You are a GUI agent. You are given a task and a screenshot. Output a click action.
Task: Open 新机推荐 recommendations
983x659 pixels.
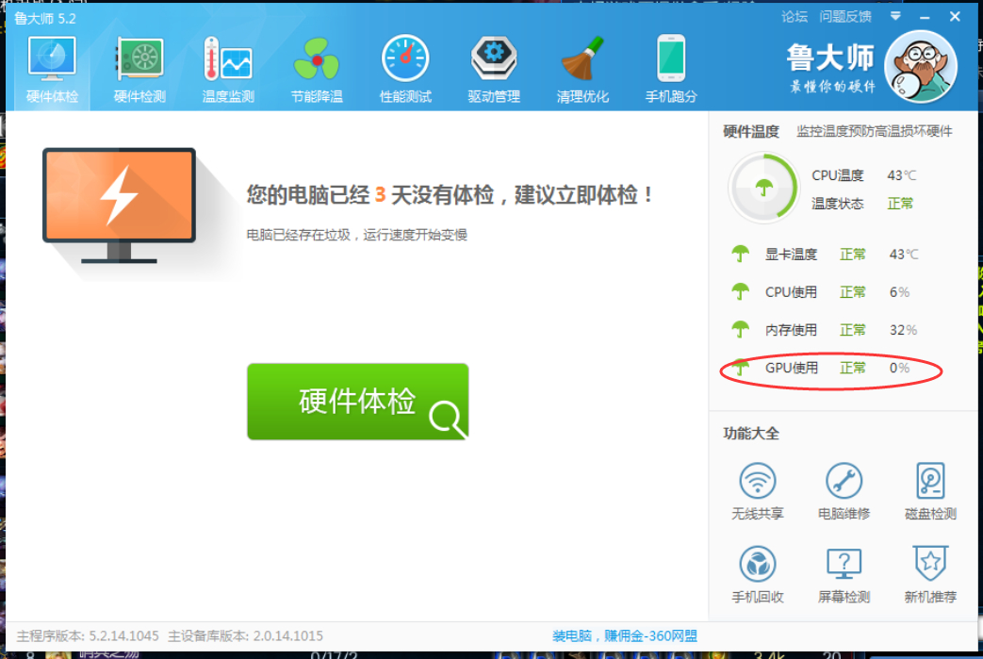(x=930, y=574)
